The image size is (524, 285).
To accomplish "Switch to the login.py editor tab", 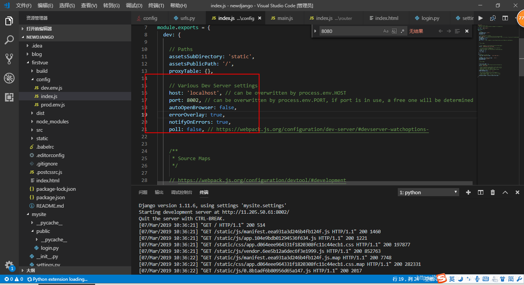I will coord(430,18).
